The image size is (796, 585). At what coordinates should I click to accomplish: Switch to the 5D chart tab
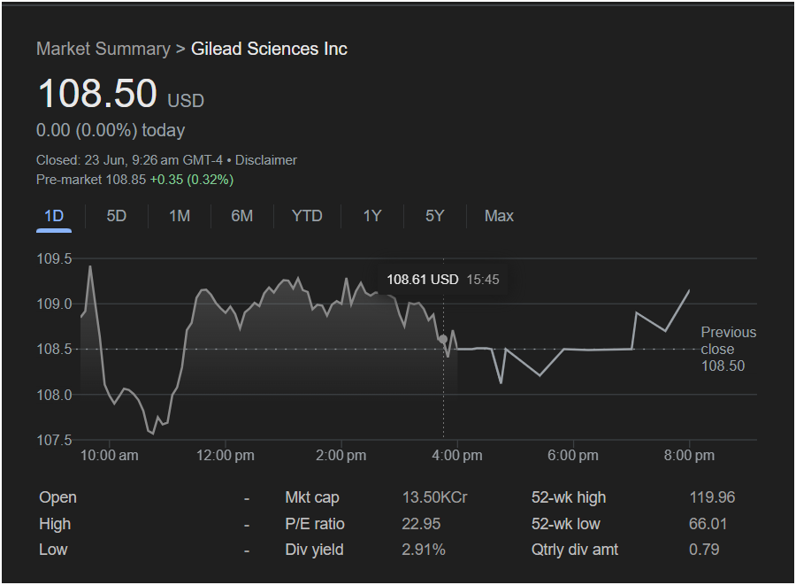click(116, 216)
